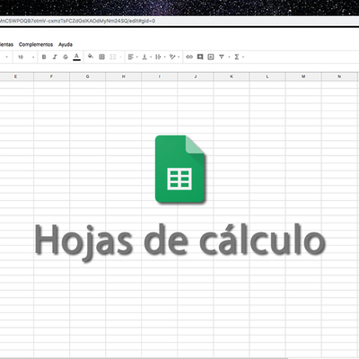Select column E header

click(x=15, y=76)
